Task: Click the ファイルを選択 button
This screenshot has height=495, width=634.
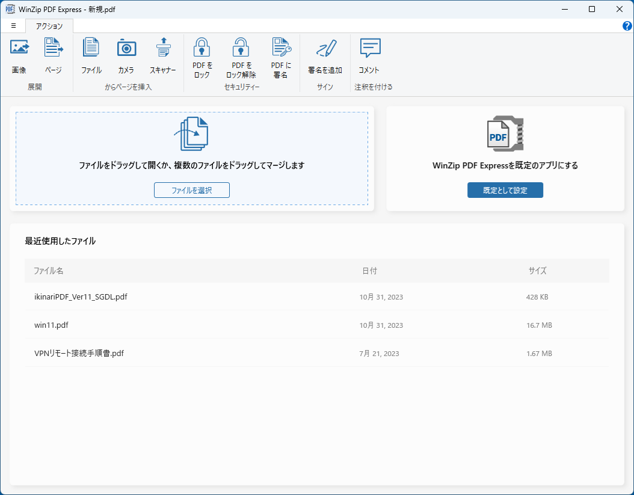Action: click(x=191, y=189)
